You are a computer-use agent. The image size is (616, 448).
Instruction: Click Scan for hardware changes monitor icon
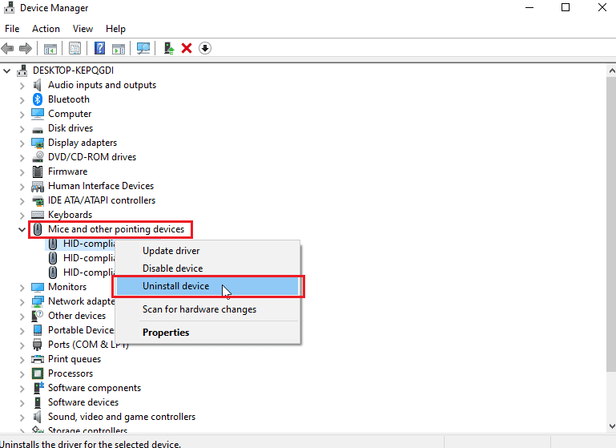[143, 48]
